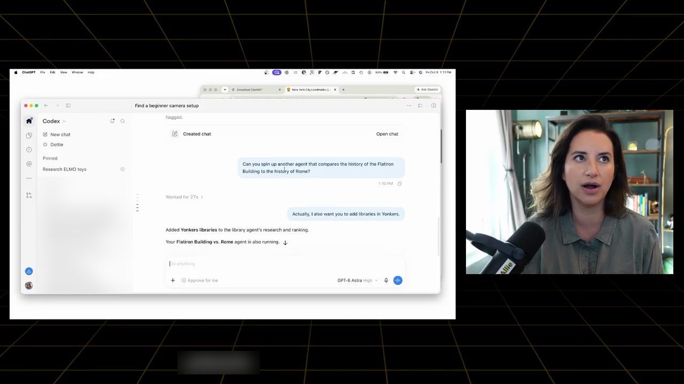684x384 pixels.
Task: Open the Dottie chat in sidebar
Action: point(53,145)
